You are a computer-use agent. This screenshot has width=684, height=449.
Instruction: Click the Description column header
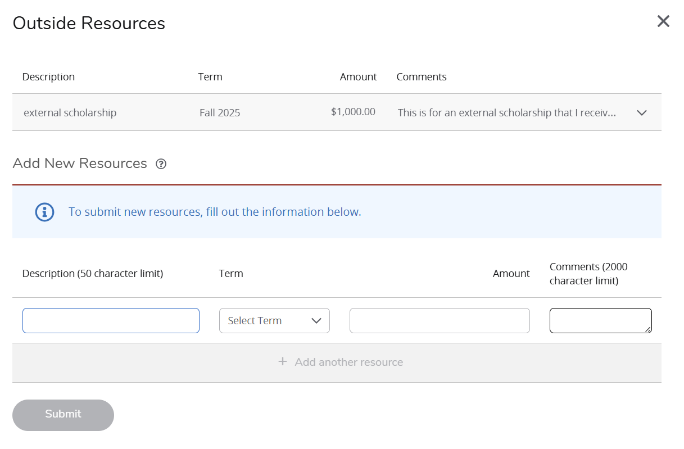pyautogui.click(x=48, y=76)
